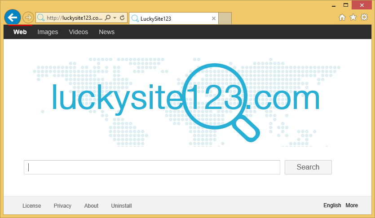Open a new blank tab
The height and width of the screenshot is (218, 375).
pos(225,18)
